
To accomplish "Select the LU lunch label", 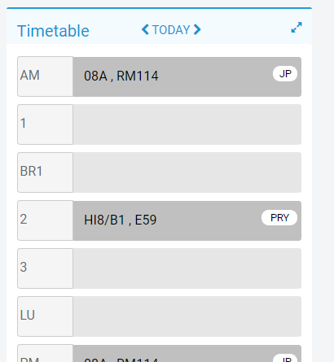I will click(46, 316).
